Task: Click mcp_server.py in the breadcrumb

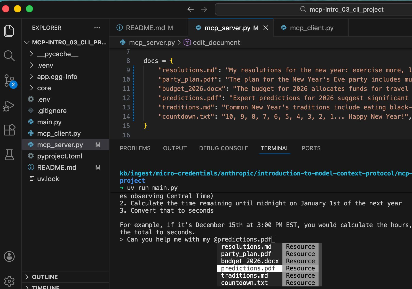Action: (152, 43)
